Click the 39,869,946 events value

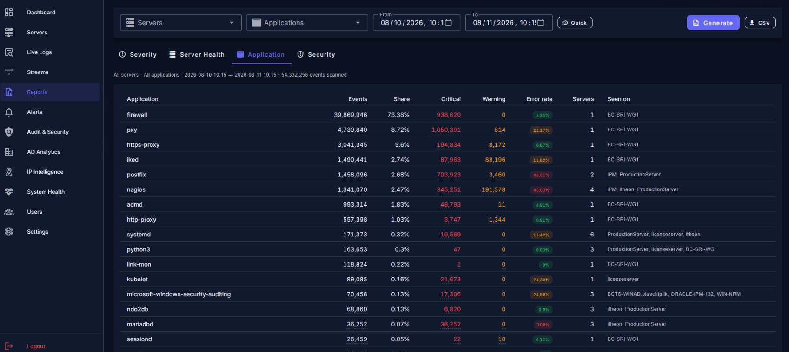[x=350, y=115]
